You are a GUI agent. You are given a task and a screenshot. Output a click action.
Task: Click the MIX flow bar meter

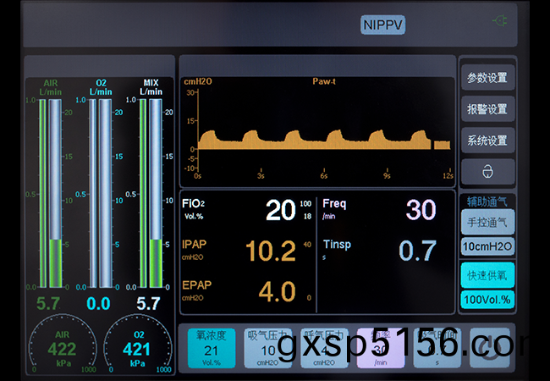click(151, 193)
